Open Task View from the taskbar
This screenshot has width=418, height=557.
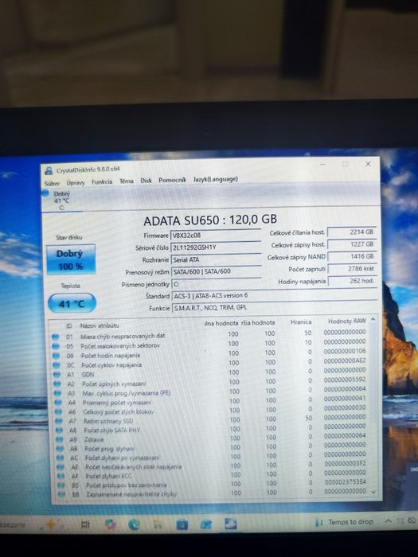(85, 524)
